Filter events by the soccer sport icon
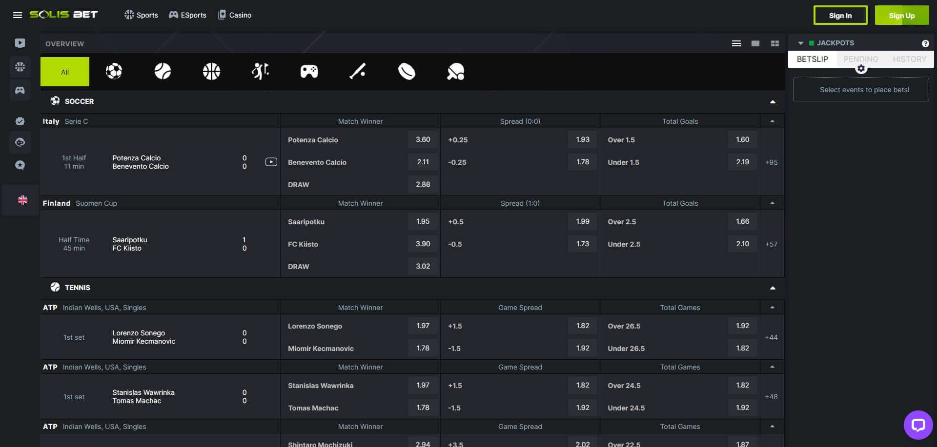The image size is (937, 447). [x=114, y=71]
